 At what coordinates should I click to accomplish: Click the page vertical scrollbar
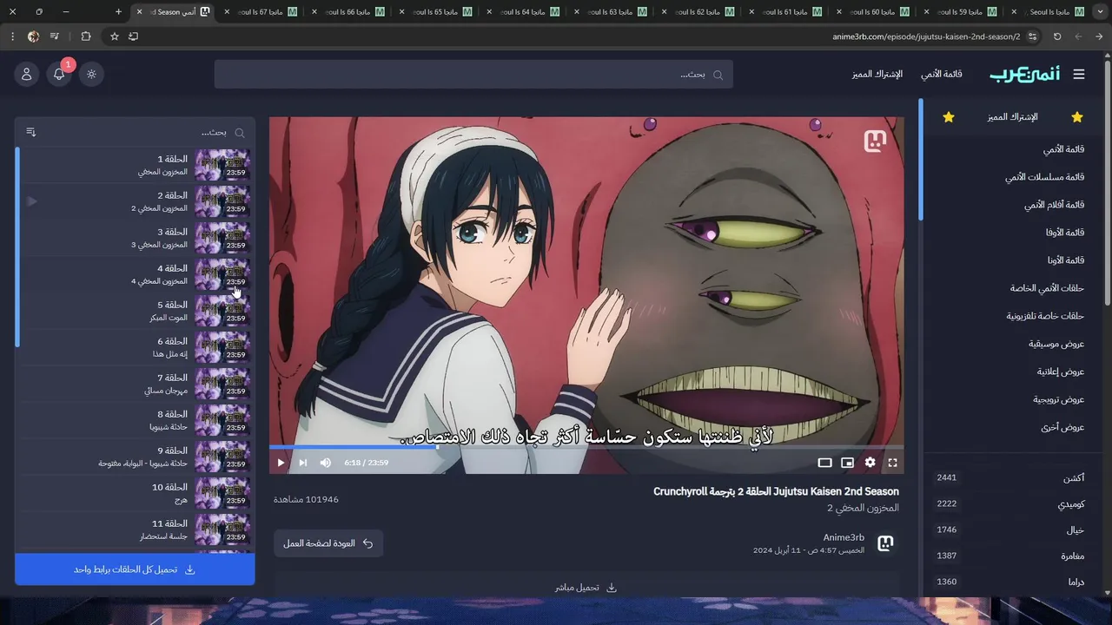(1108, 182)
